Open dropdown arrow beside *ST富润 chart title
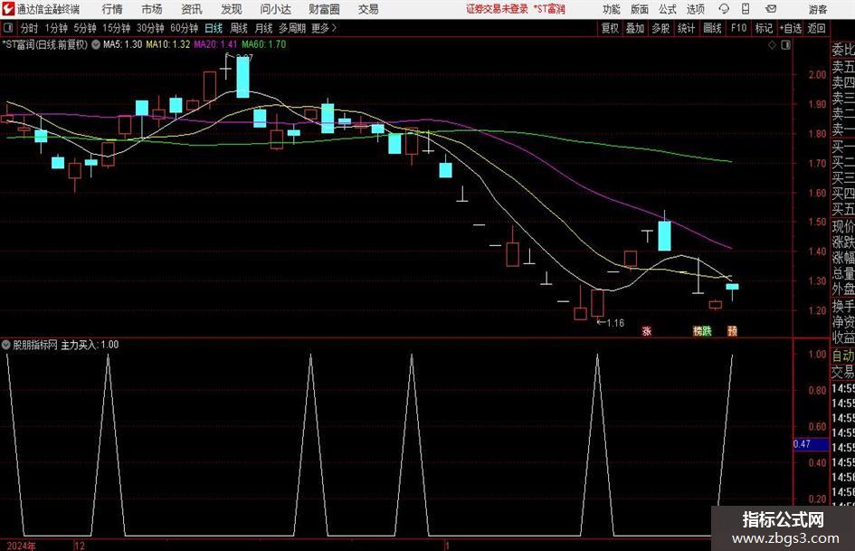This screenshot has width=855, height=551. click(x=95, y=44)
